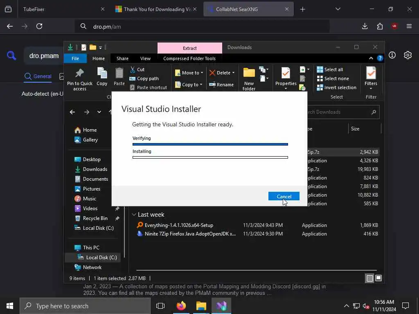Open browser downloads panel
Image resolution: width=419 pixels, height=314 pixels.
tap(365, 26)
